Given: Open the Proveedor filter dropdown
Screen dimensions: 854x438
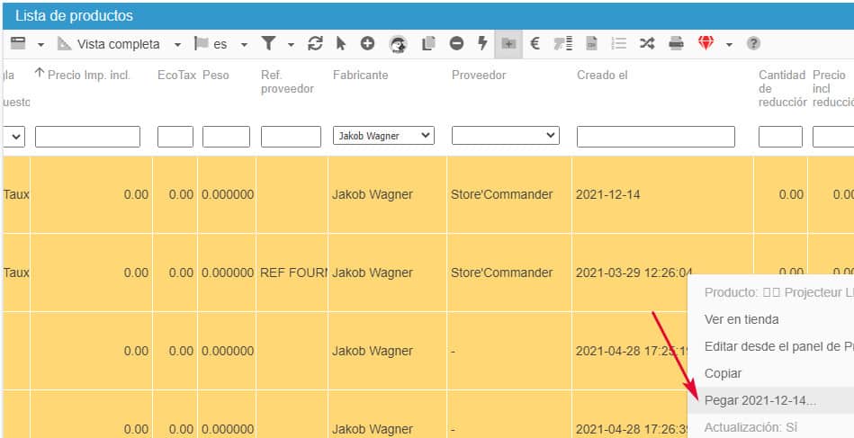Looking at the screenshot, I should coord(505,136).
